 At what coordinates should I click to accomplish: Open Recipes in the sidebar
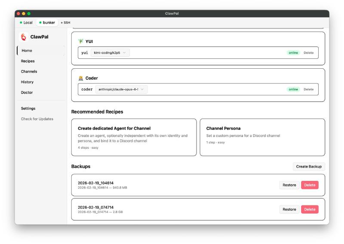pos(28,61)
